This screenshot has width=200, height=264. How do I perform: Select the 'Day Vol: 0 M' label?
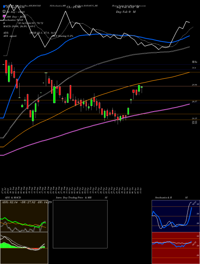(x=126, y=12)
